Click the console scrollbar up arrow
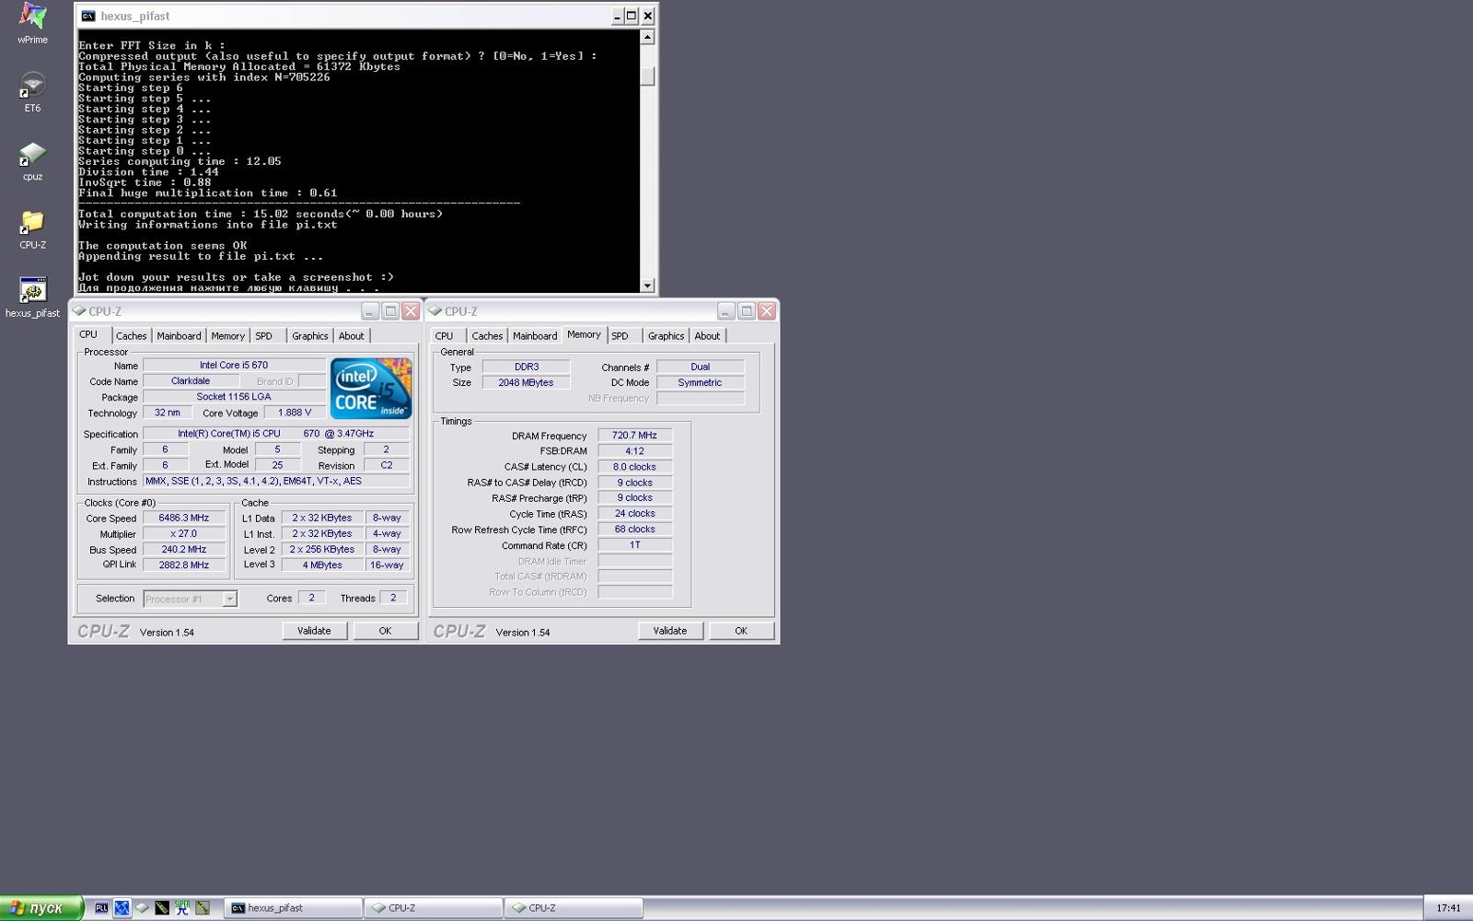 point(647,38)
